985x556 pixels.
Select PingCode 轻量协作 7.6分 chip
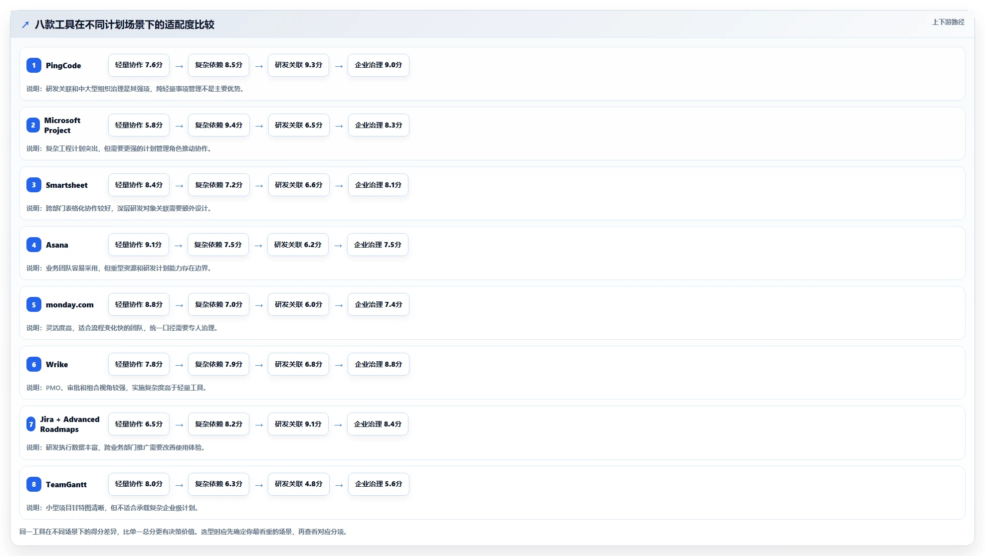pos(139,65)
